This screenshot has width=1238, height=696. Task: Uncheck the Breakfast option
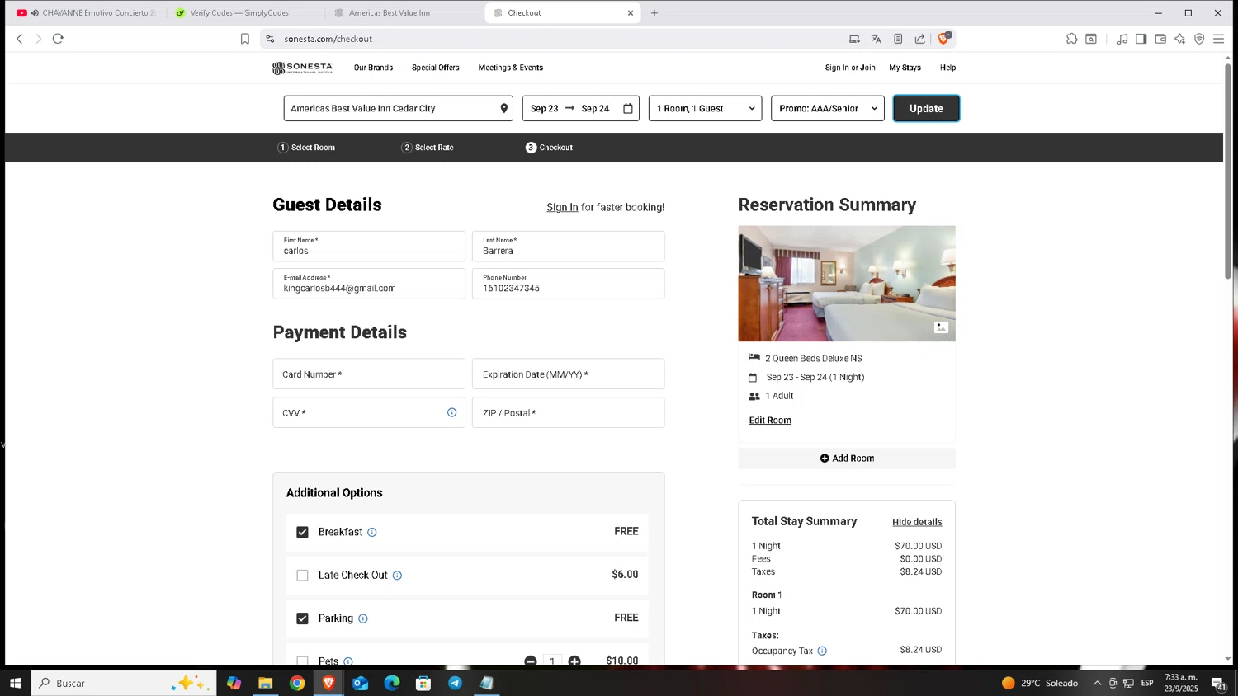click(302, 532)
